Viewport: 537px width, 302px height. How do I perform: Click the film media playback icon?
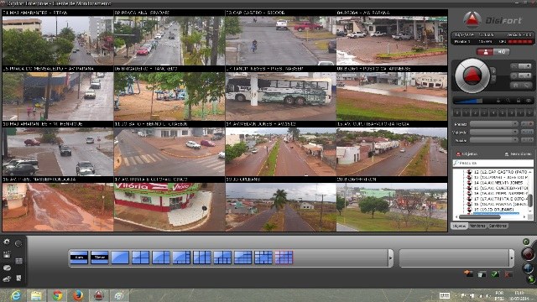7,254
